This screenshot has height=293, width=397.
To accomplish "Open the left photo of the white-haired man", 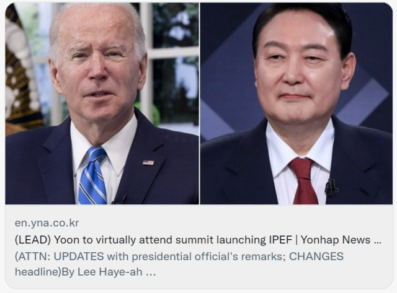I will pos(102,103).
